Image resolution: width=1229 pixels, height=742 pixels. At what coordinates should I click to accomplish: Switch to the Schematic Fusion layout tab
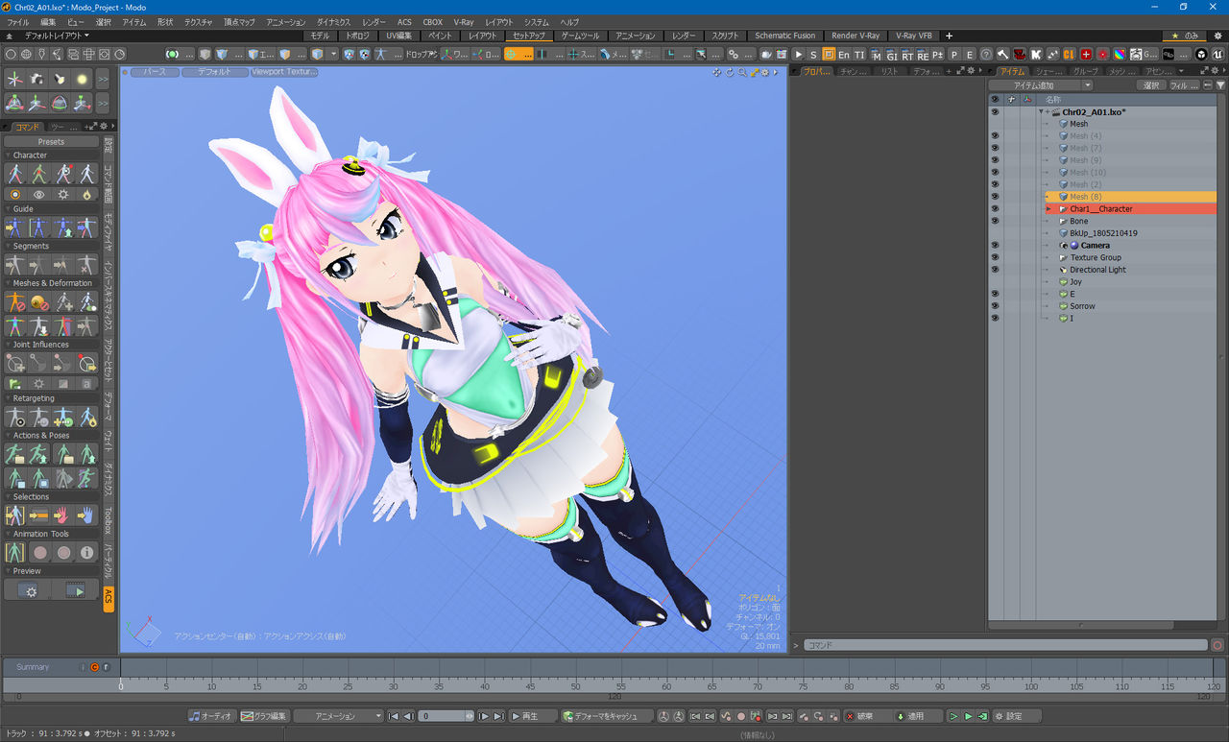click(x=784, y=36)
